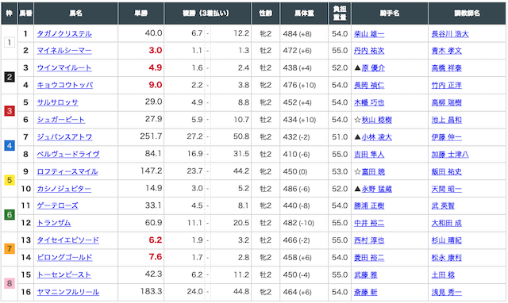508x303 pixels.
Task: Click the yellow frame 5 badge
Action: (10, 180)
